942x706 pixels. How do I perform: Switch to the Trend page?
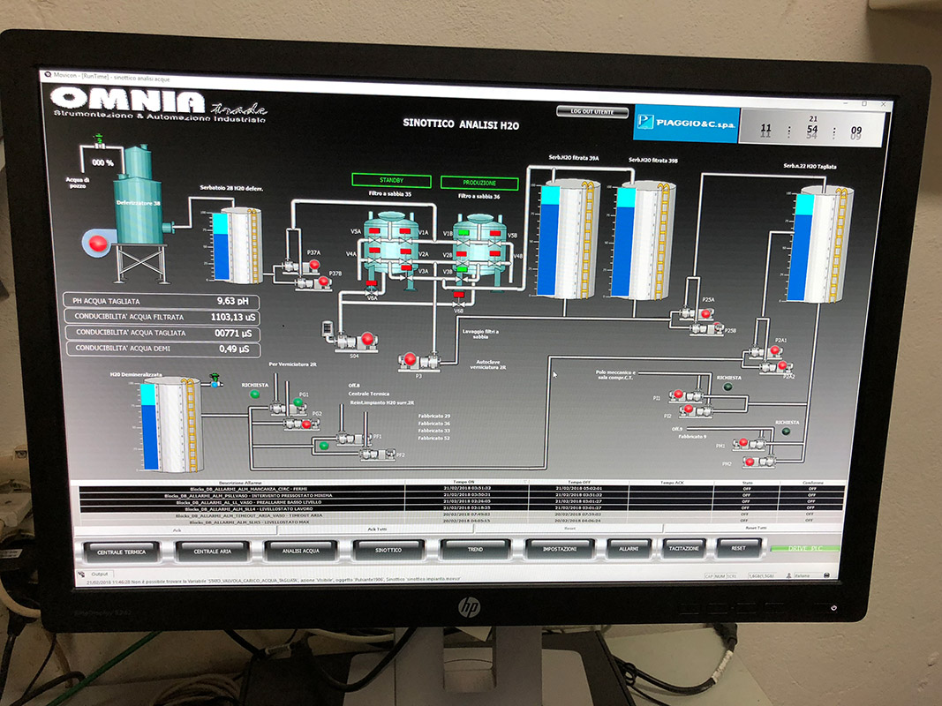coord(475,550)
